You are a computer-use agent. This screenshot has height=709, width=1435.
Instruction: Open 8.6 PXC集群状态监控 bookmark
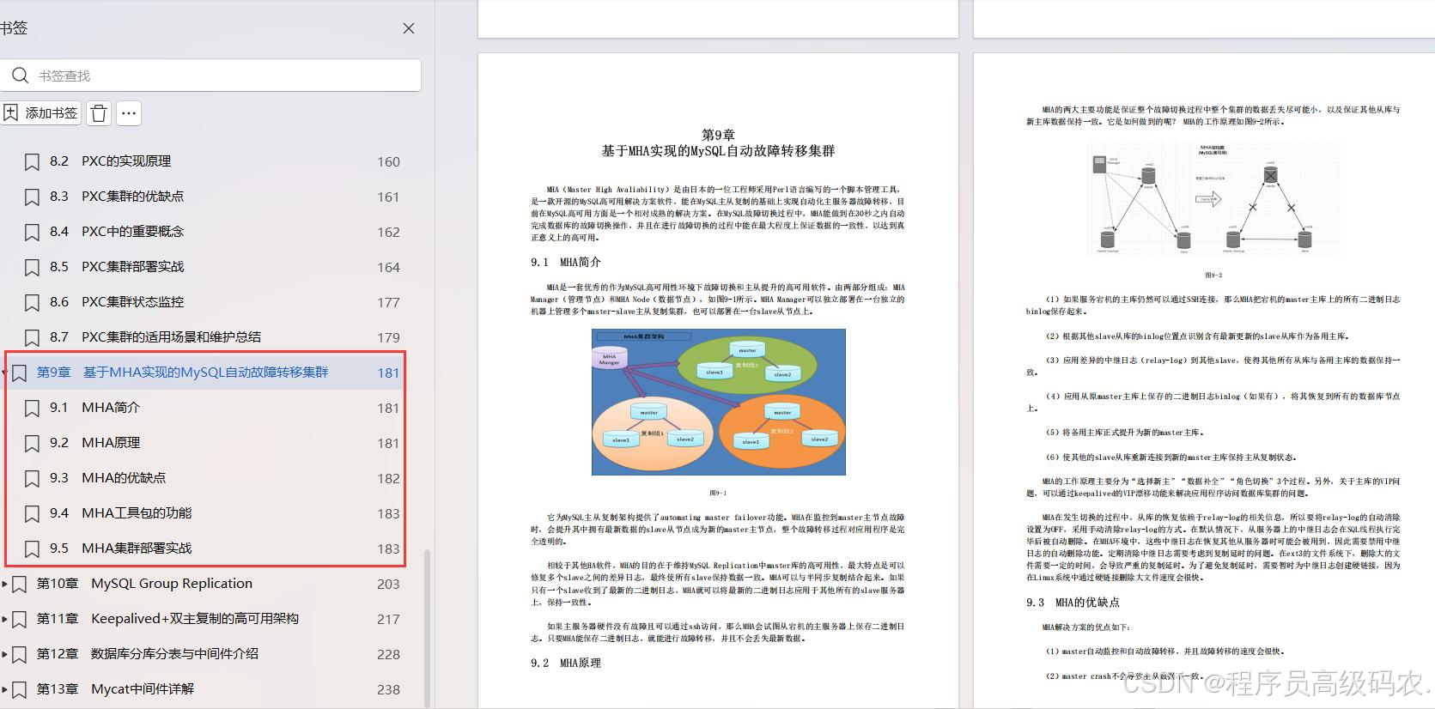[117, 302]
